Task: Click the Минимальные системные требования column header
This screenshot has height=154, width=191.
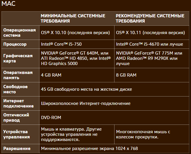Action: pyautogui.click(x=73, y=18)
